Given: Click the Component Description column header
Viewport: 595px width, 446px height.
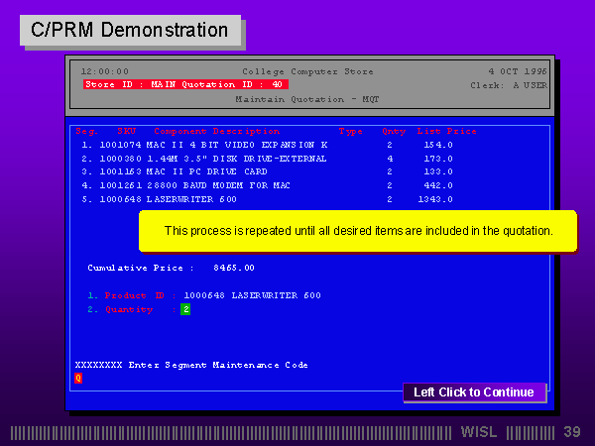Looking at the screenshot, I should (x=216, y=131).
